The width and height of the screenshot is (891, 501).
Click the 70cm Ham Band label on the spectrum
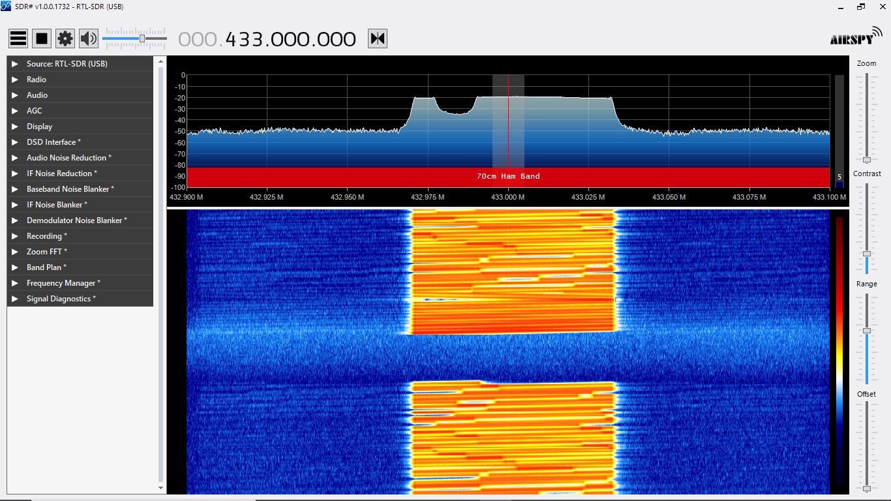click(508, 175)
